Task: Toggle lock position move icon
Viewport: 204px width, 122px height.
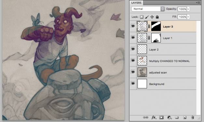Action: [x=152, y=17]
